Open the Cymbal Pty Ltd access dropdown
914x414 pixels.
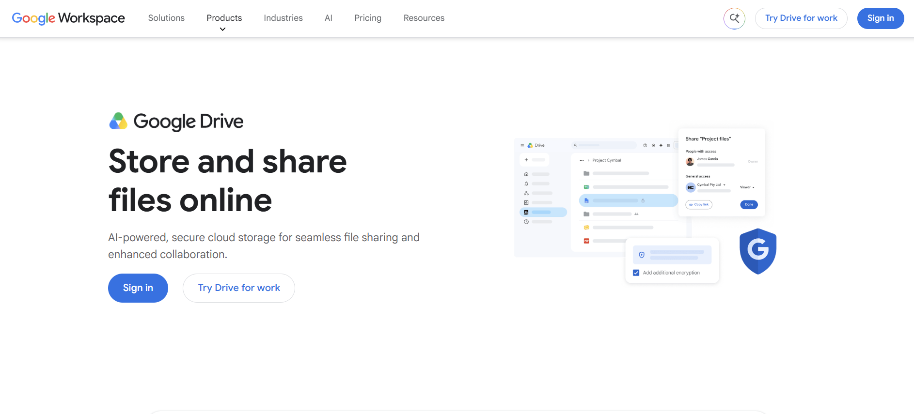pyautogui.click(x=711, y=185)
